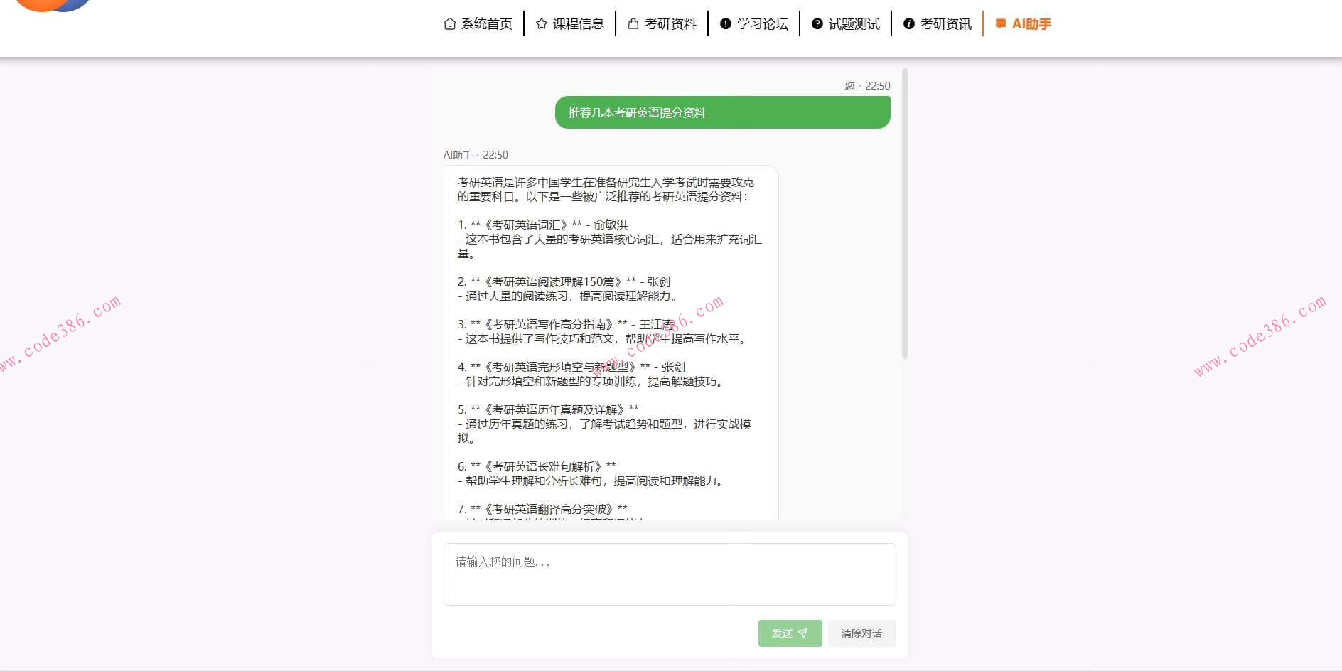Navigate to 考研资料 in the top menu

coord(670,23)
